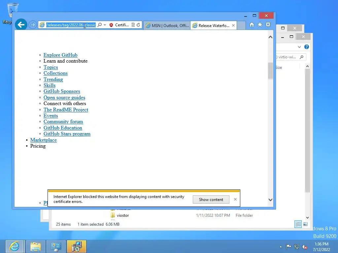This screenshot has height=253, width=338.
Task: Expand the Explorer ribbon chevron
Action: pos(299,47)
